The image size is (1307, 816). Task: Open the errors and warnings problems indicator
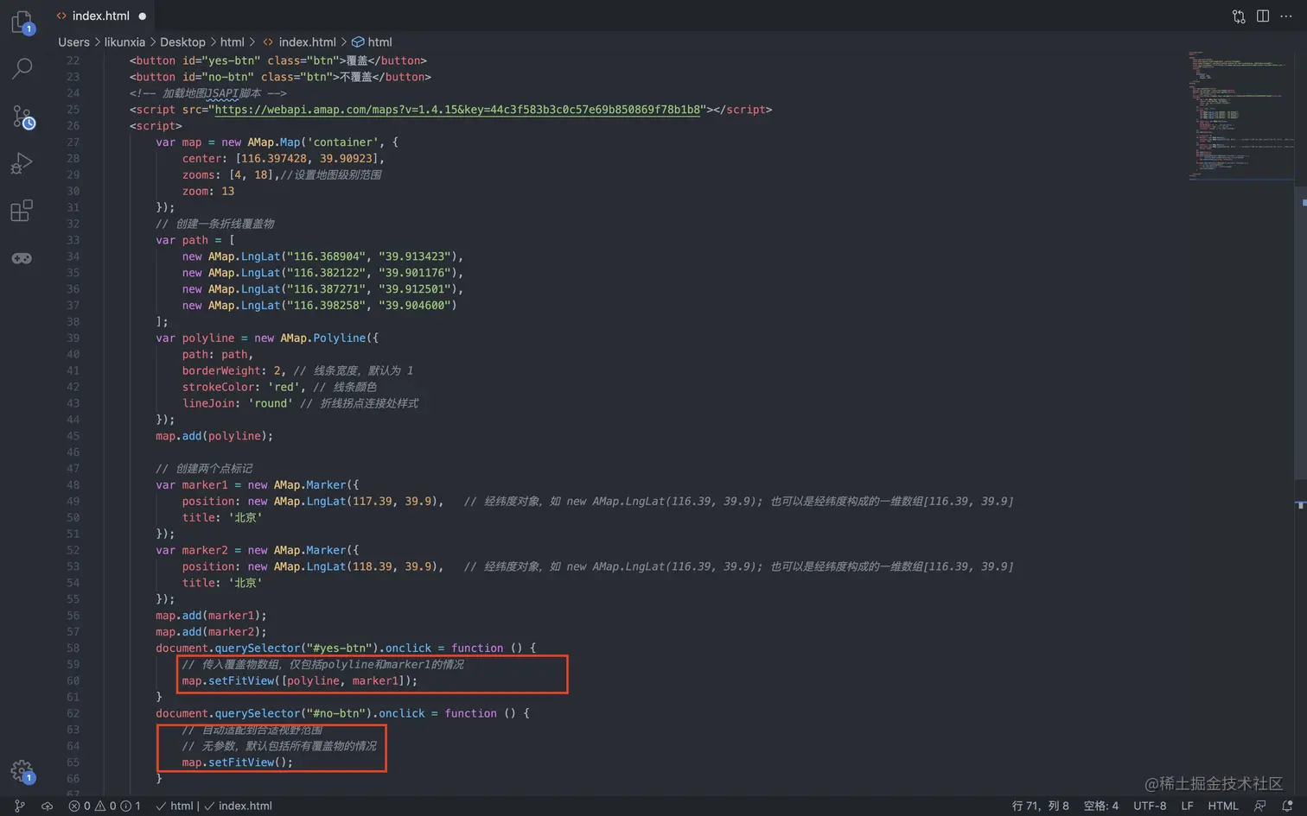tap(105, 806)
